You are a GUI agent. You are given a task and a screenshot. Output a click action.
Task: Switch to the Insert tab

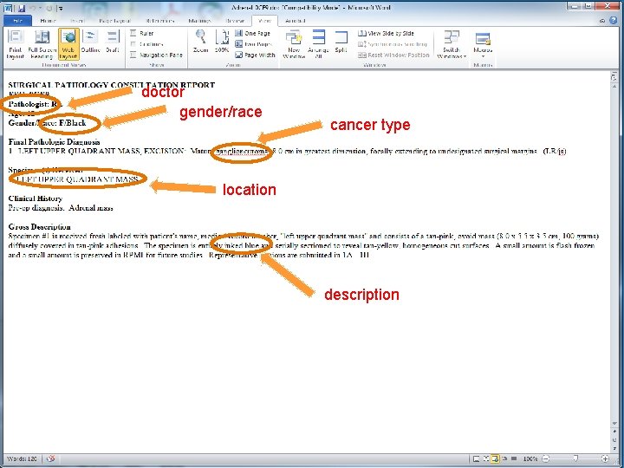click(x=77, y=21)
